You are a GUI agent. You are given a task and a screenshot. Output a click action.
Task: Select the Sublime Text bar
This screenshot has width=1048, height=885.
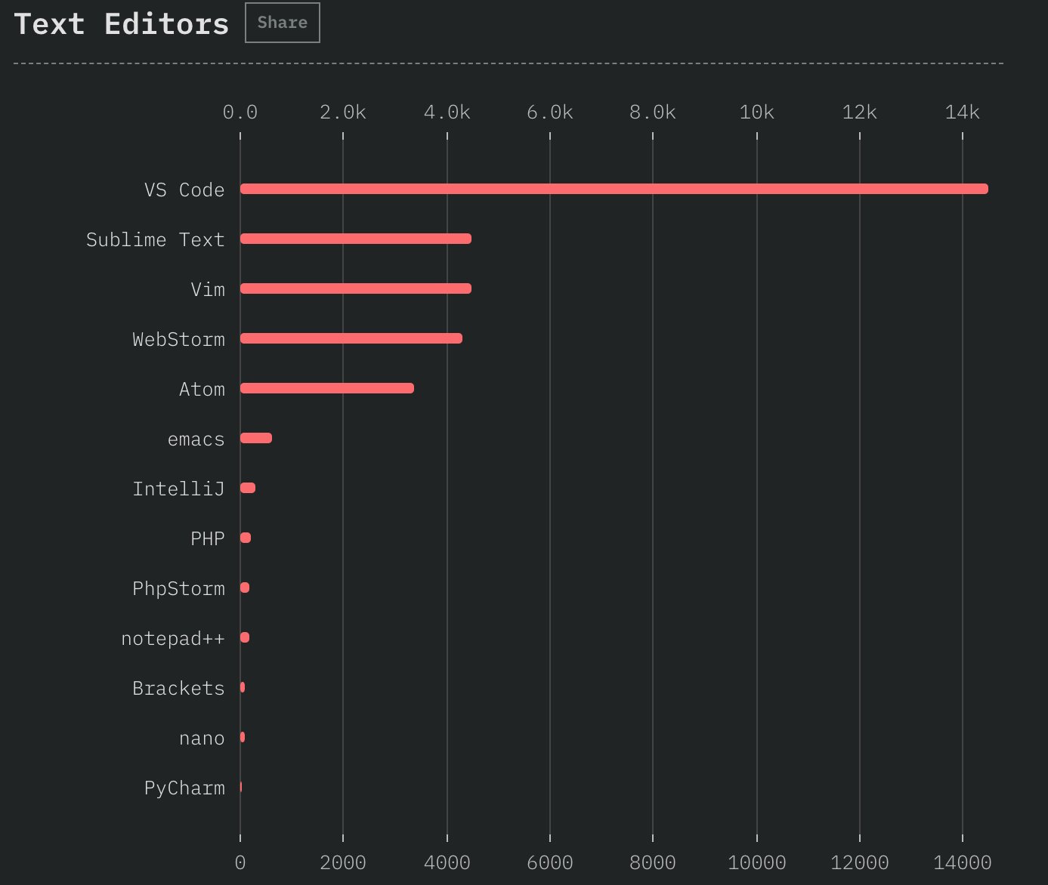tap(356, 239)
